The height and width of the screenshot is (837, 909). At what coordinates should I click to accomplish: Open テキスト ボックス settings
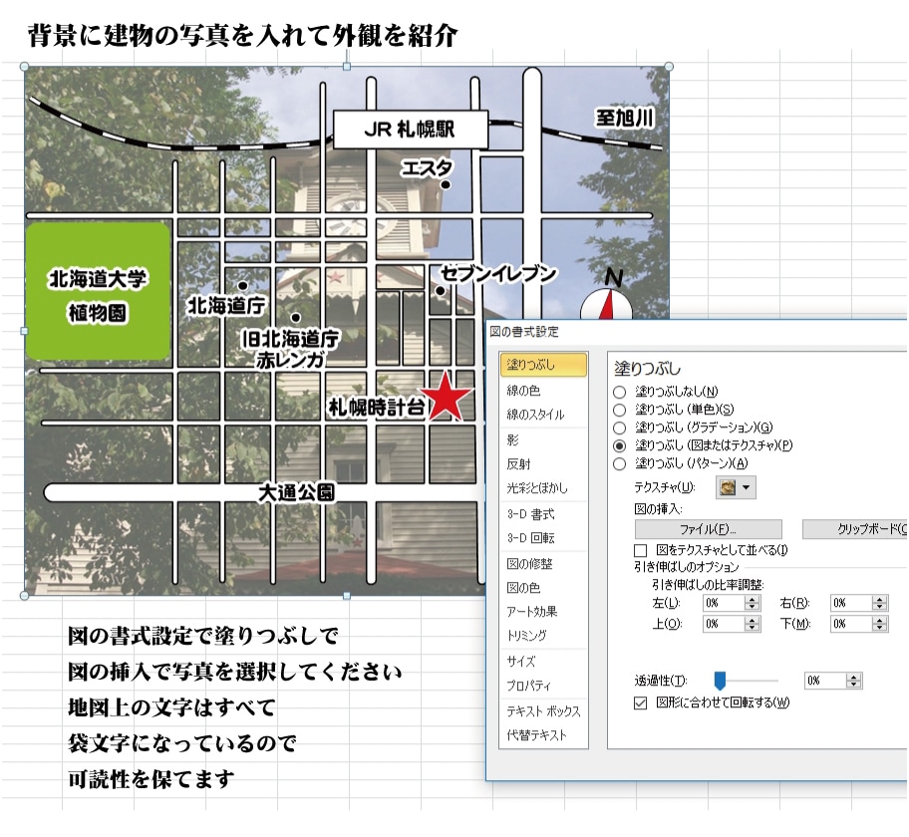(x=543, y=711)
